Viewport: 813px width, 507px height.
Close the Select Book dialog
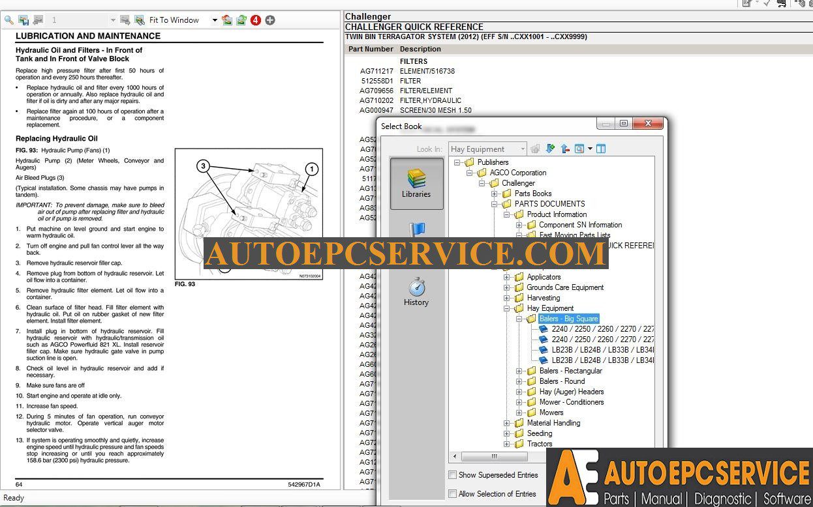tap(648, 124)
